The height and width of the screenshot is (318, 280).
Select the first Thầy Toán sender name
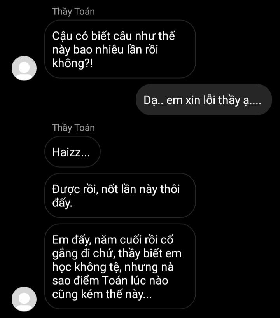click(73, 12)
